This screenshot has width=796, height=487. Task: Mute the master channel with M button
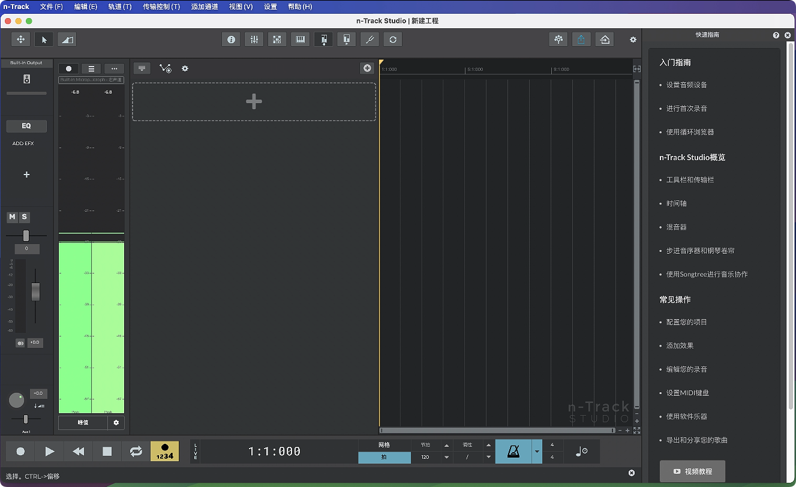[x=13, y=217]
